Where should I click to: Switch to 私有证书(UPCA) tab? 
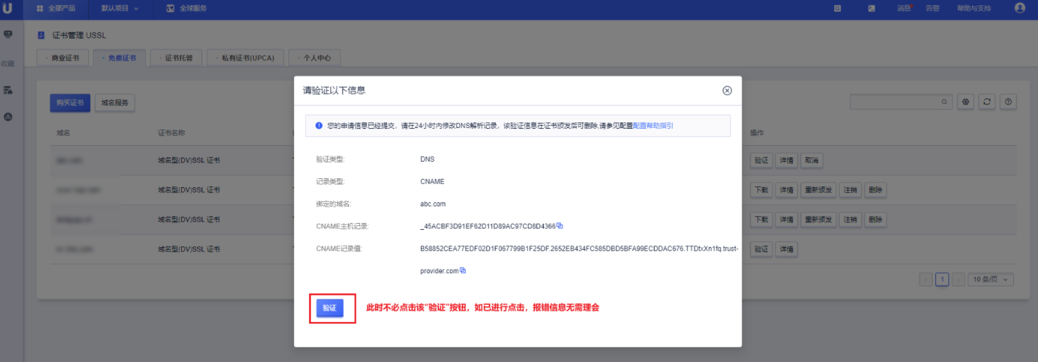245,58
